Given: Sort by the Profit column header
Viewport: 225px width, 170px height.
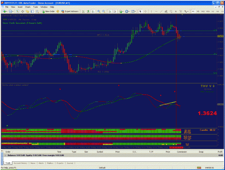Looking at the screenshot, I should 220,152.
